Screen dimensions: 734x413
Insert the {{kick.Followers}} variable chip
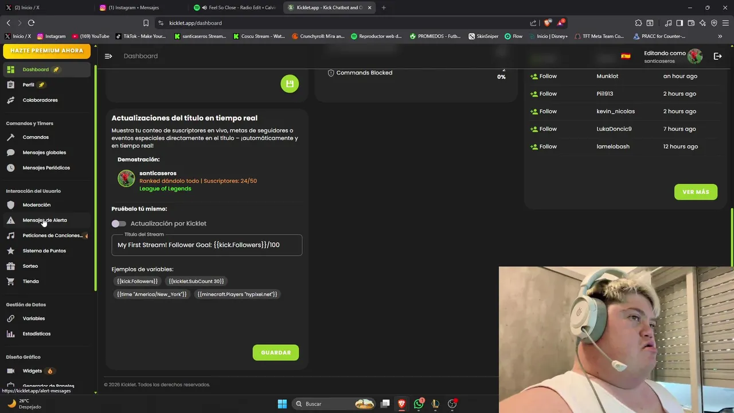(x=137, y=281)
